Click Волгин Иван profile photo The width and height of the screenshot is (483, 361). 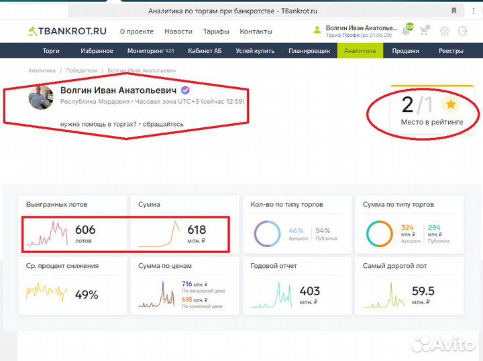tap(40, 98)
